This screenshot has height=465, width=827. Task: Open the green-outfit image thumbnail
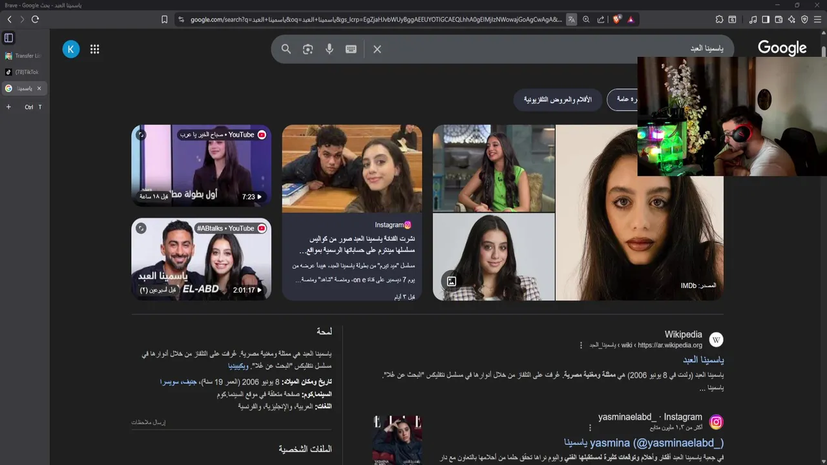494,168
